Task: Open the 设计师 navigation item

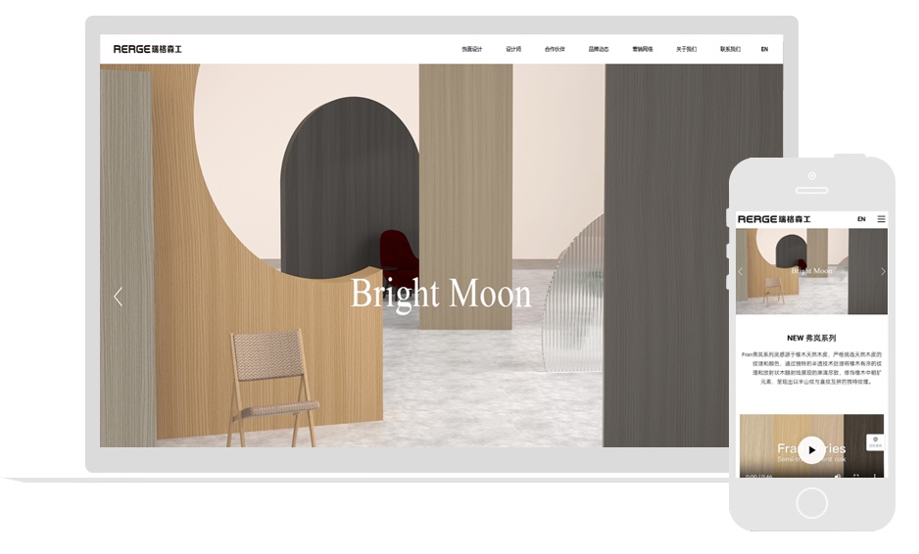Action: (x=513, y=49)
